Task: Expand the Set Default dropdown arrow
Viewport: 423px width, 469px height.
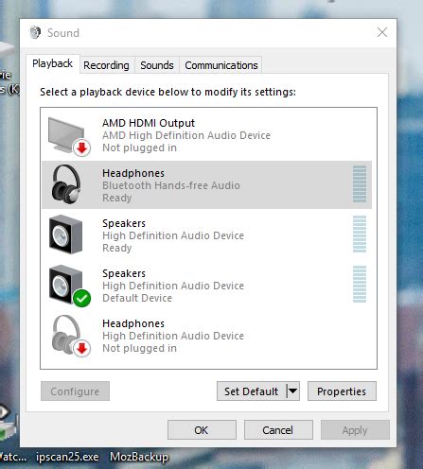Action: [293, 391]
